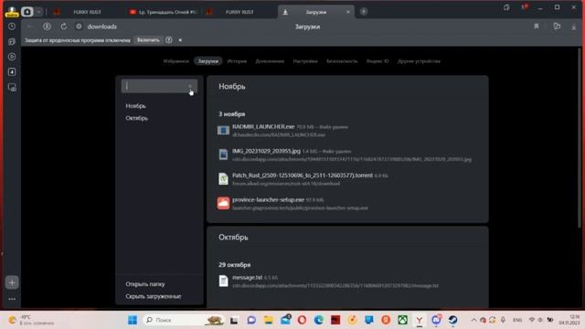The width and height of the screenshot is (585, 329).
Task: Click the torrent patch file icon
Action: tap(223, 179)
